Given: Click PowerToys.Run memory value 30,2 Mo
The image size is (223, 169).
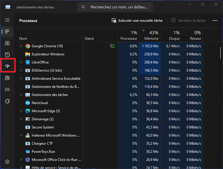Looking at the screenshot, I should pos(152,152).
